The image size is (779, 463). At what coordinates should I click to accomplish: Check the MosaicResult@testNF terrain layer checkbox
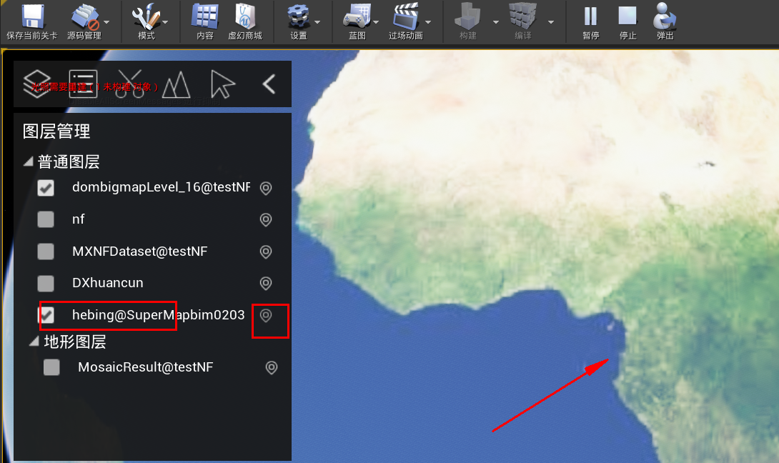[x=51, y=367]
